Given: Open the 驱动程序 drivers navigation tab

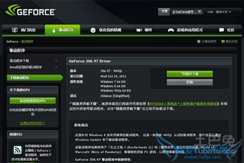Looking at the screenshot, I should tap(63, 30).
